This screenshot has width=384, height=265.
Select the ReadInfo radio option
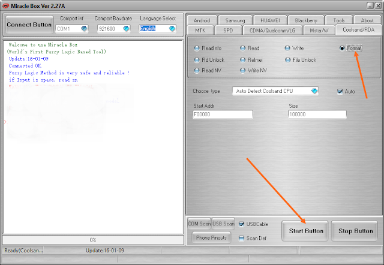[x=208, y=48]
